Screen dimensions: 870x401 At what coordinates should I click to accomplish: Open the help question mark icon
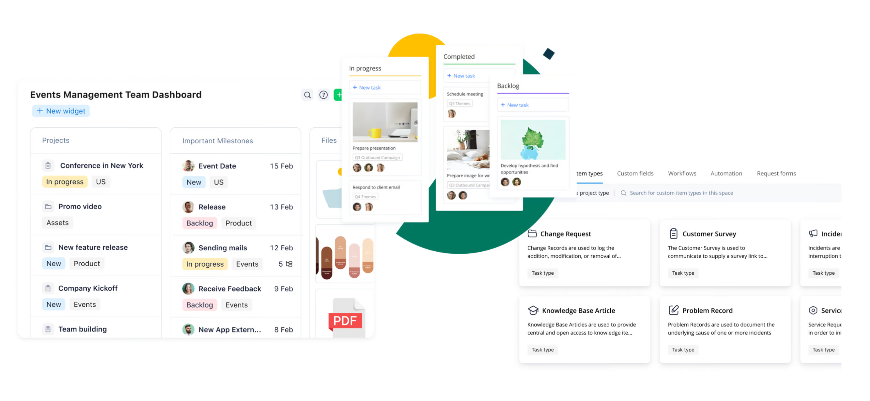coord(323,95)
